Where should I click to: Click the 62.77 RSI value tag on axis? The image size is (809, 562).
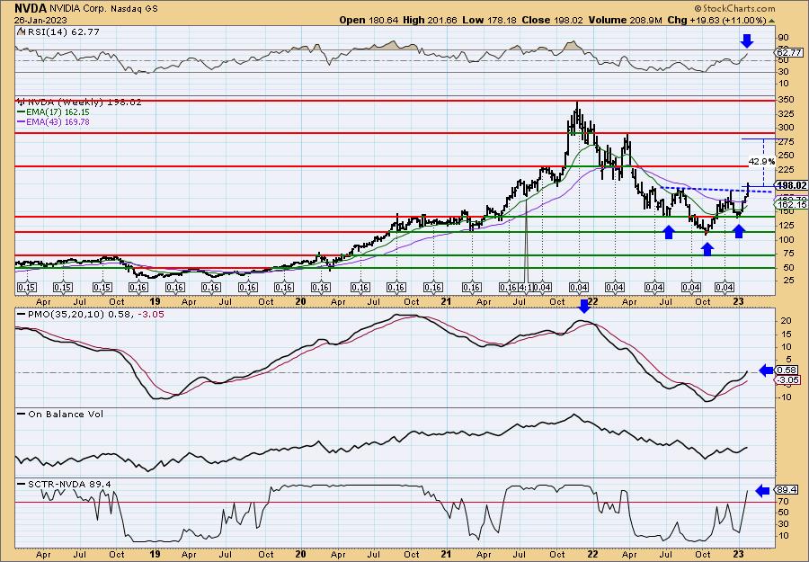789,53
